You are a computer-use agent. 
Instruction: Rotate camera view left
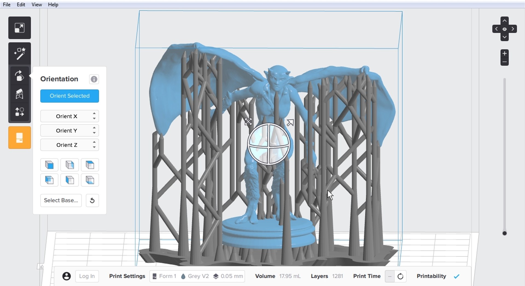click(x=496, y=29)
